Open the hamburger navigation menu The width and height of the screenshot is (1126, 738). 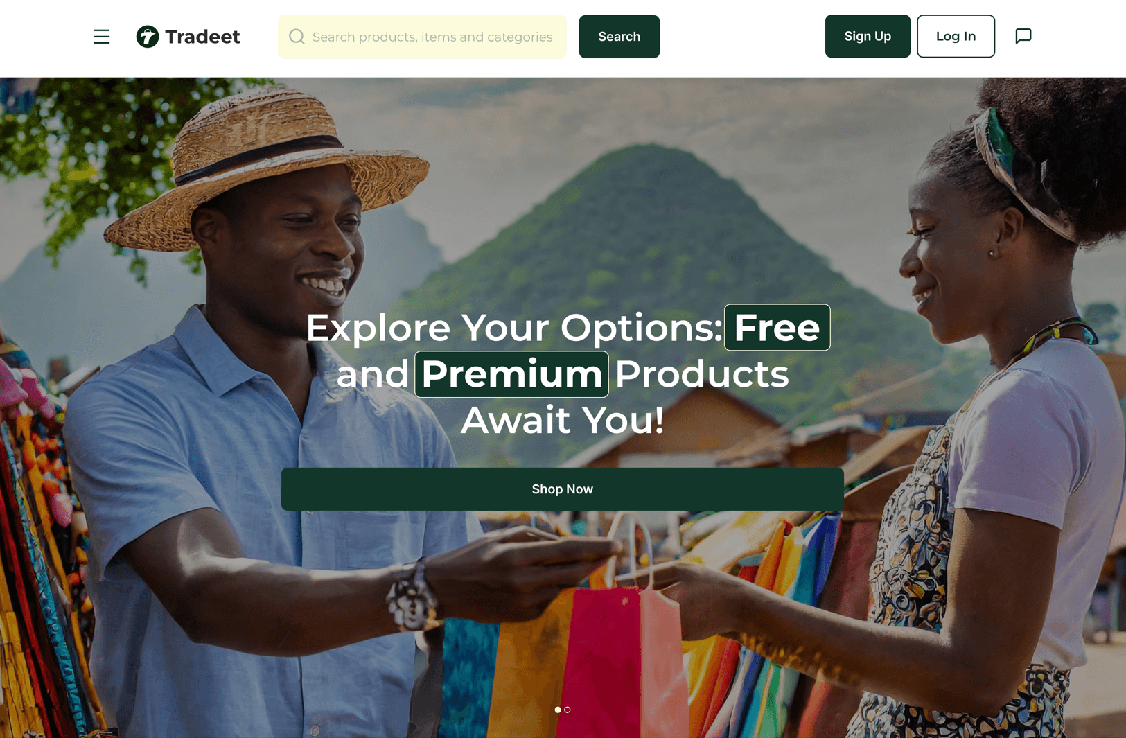tap(102, 37)
